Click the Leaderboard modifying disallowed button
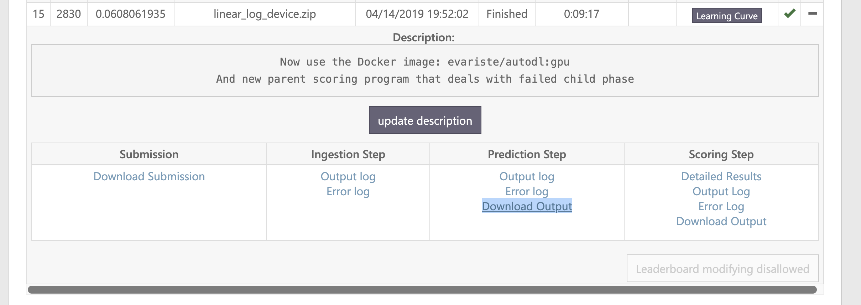This screenshot has height=305, width=861. (x=722, y=268)
